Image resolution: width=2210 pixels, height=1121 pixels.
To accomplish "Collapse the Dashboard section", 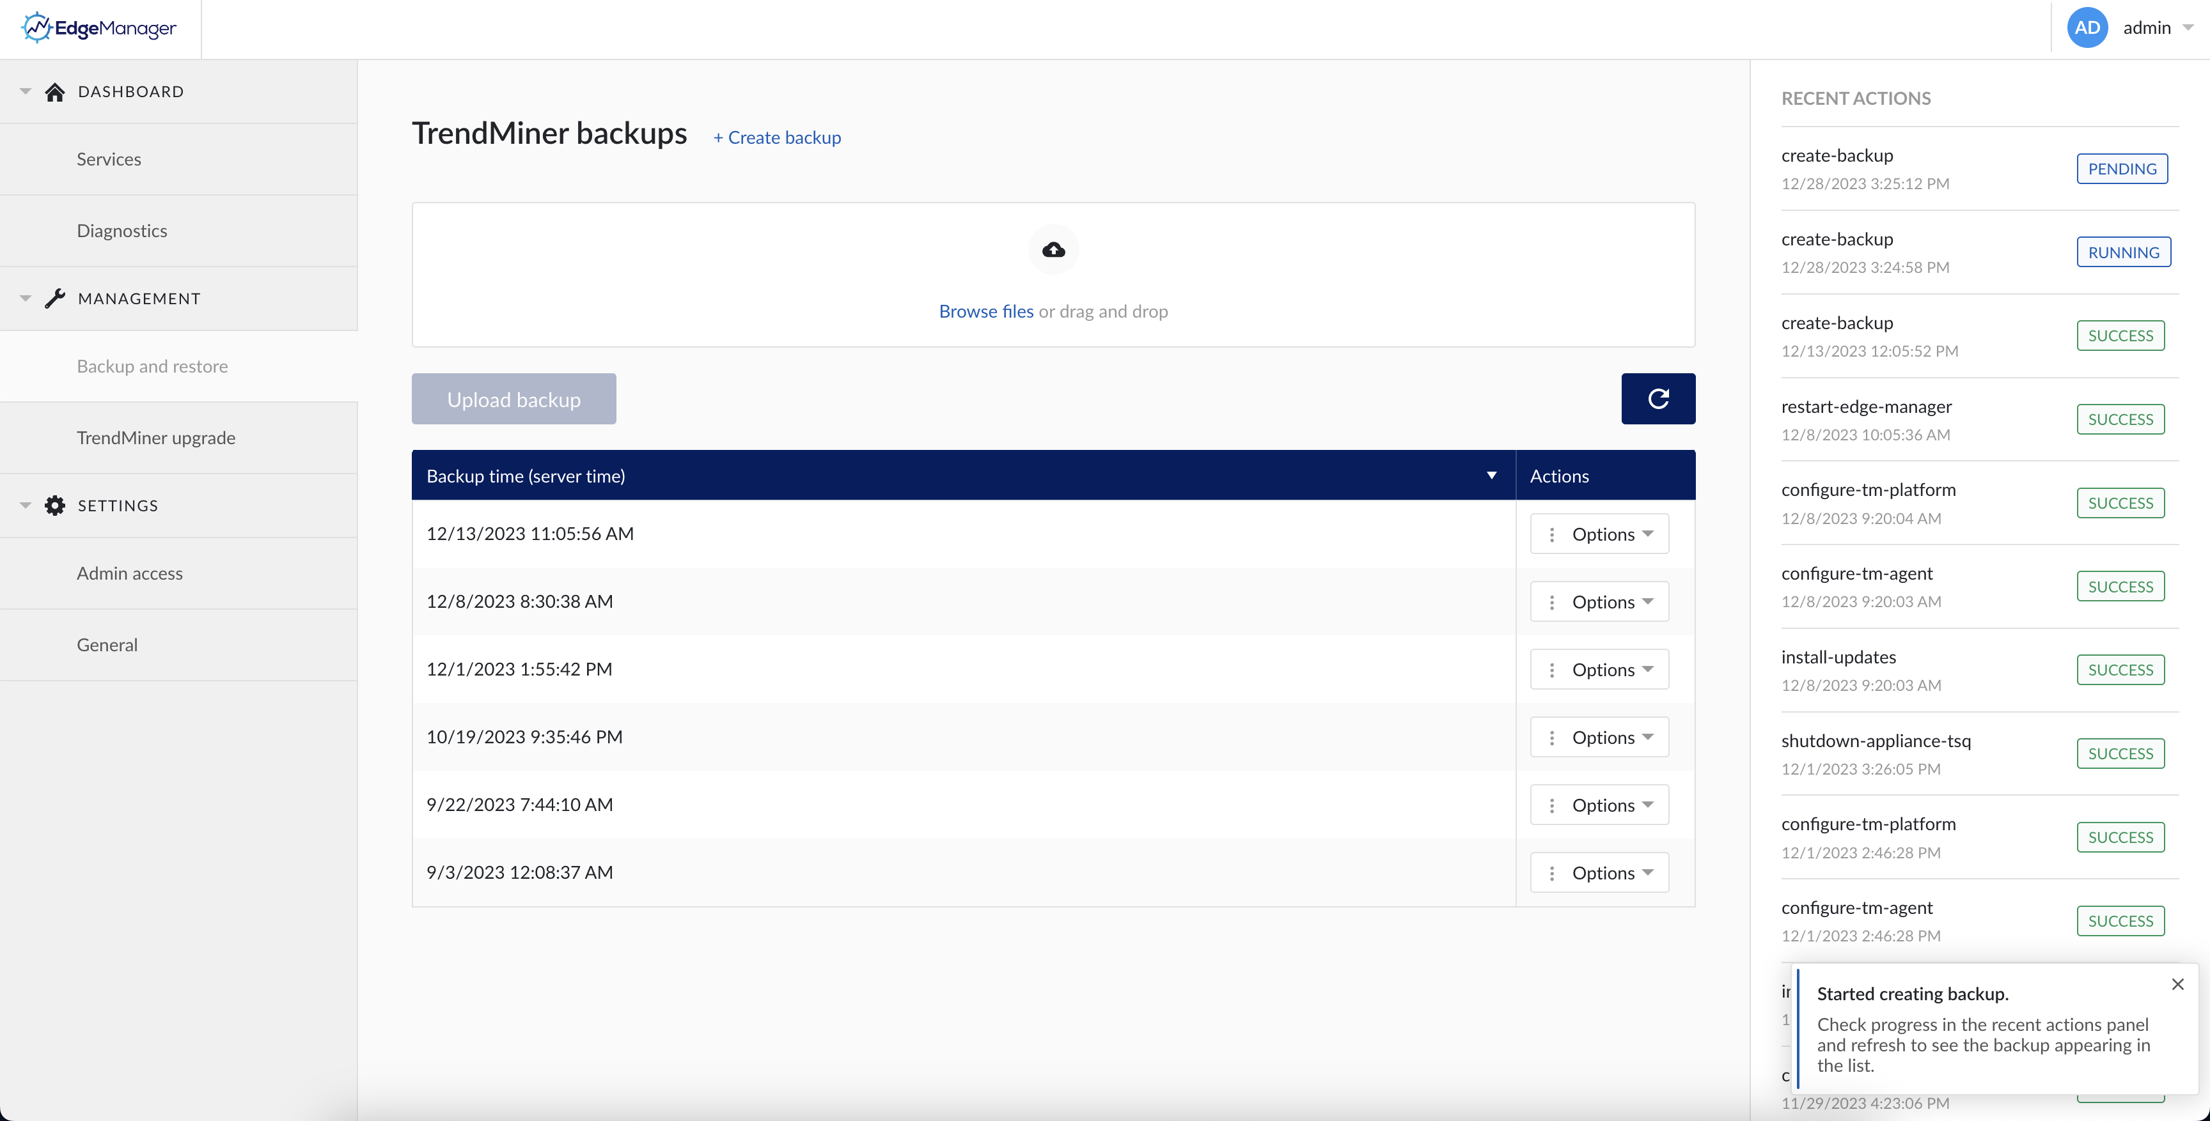I will point(25,91).
